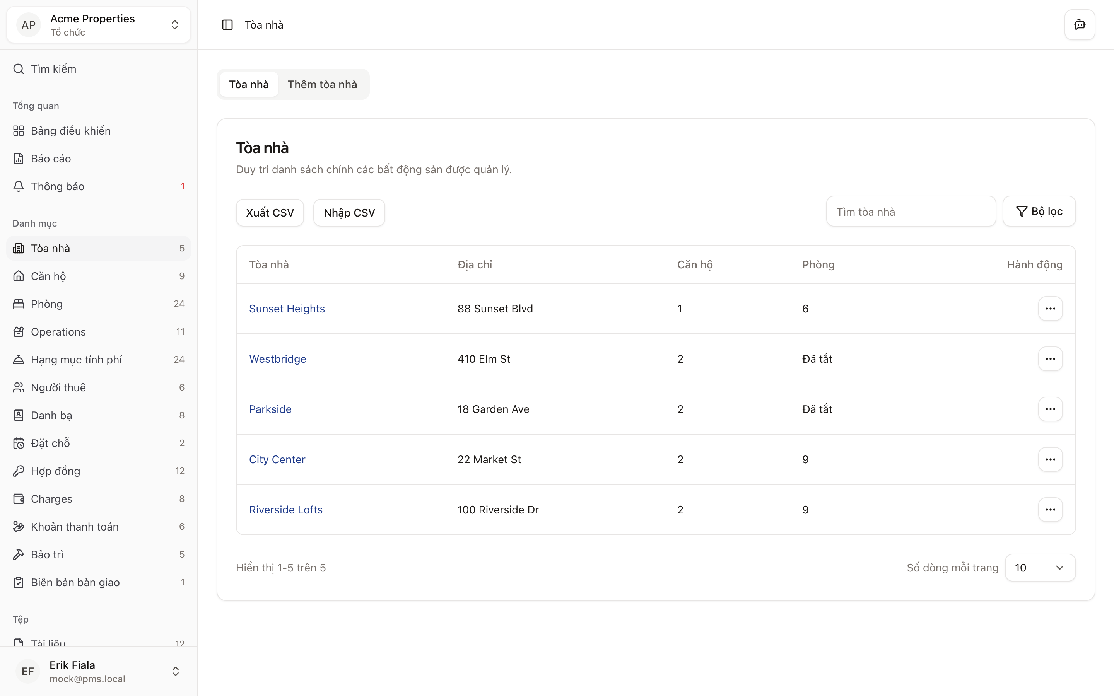1114x696 pixels.
Task: Open the assistant bot icon button
Action: click(1080, 25)
